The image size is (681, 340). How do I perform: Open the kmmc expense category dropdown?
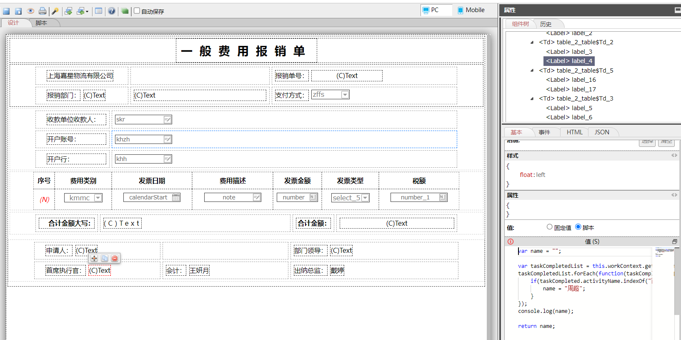[x=98, y=198]
